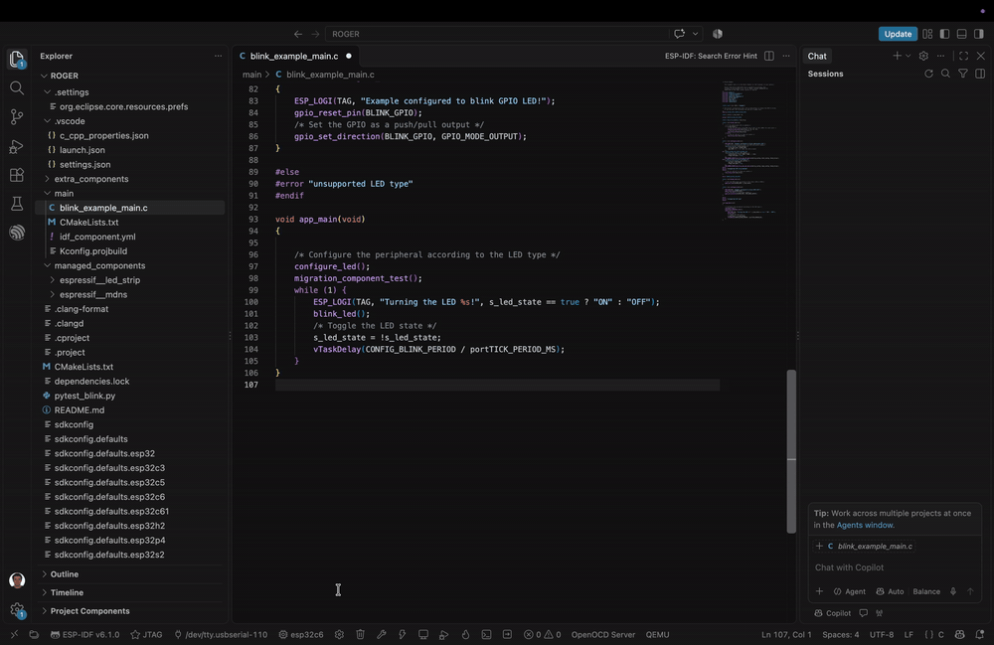The image size is (994, 645).
Task: Focus the Chat with Copilot input field
Action: 894,567
